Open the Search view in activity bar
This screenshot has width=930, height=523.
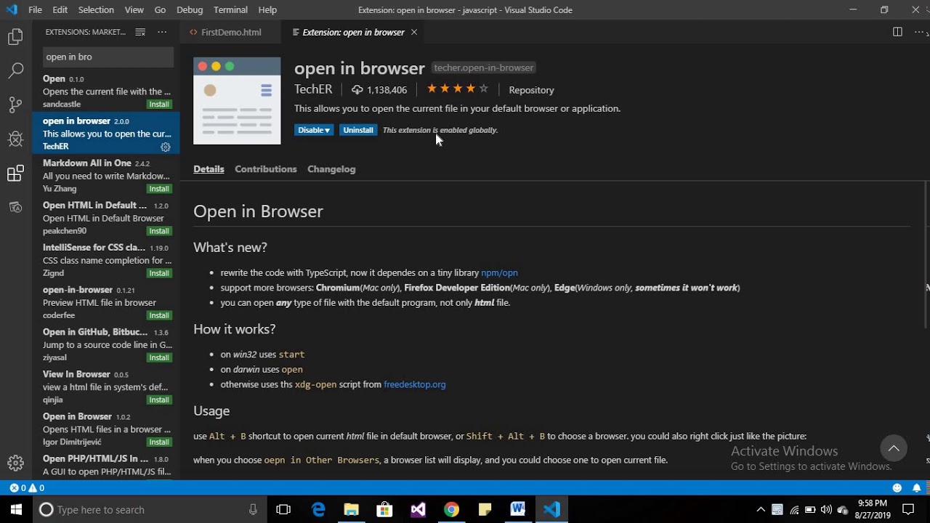tap(15, 70)
